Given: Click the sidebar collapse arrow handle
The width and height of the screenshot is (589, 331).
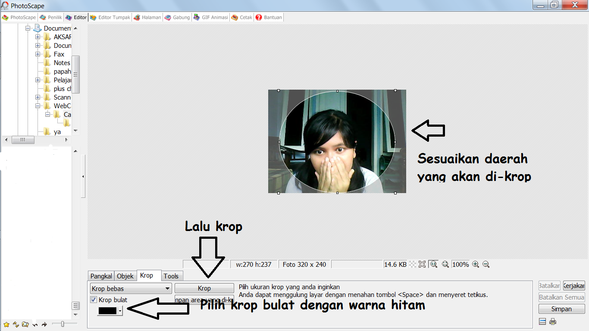Looking at the screenshot, I should tap(83, 176).
